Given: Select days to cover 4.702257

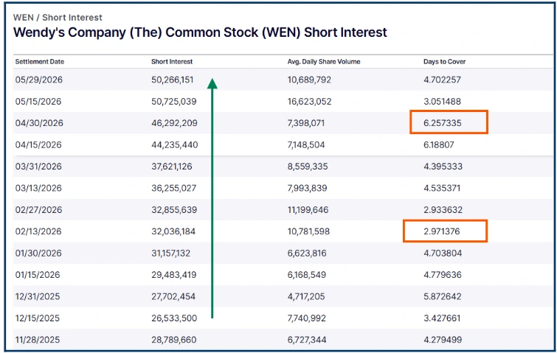Looking at the screenshot, I should (x=442, y=80).
